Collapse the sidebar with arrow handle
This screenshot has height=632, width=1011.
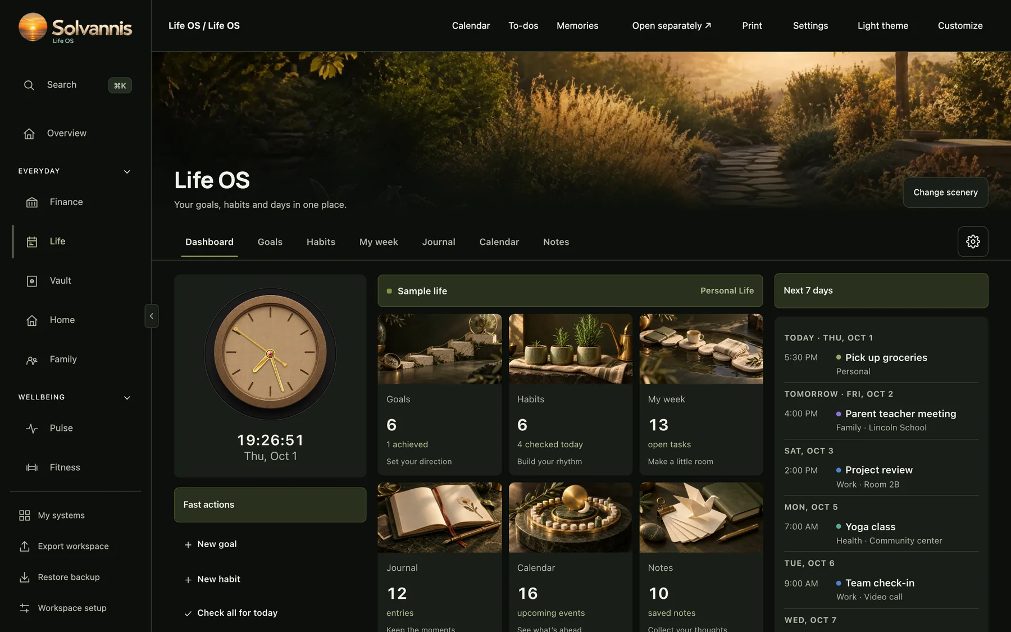pos(152,316)
